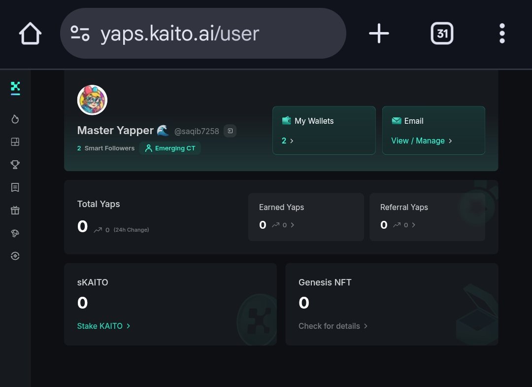Click the sKAITO heading
Image resolution: width=532 pixels, height=387 pixels.
(x=93, y=282)
